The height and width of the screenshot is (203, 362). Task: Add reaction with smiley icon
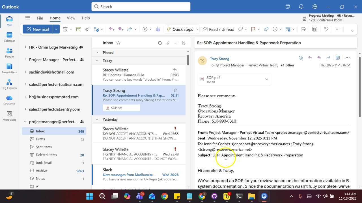click(301, 58)
